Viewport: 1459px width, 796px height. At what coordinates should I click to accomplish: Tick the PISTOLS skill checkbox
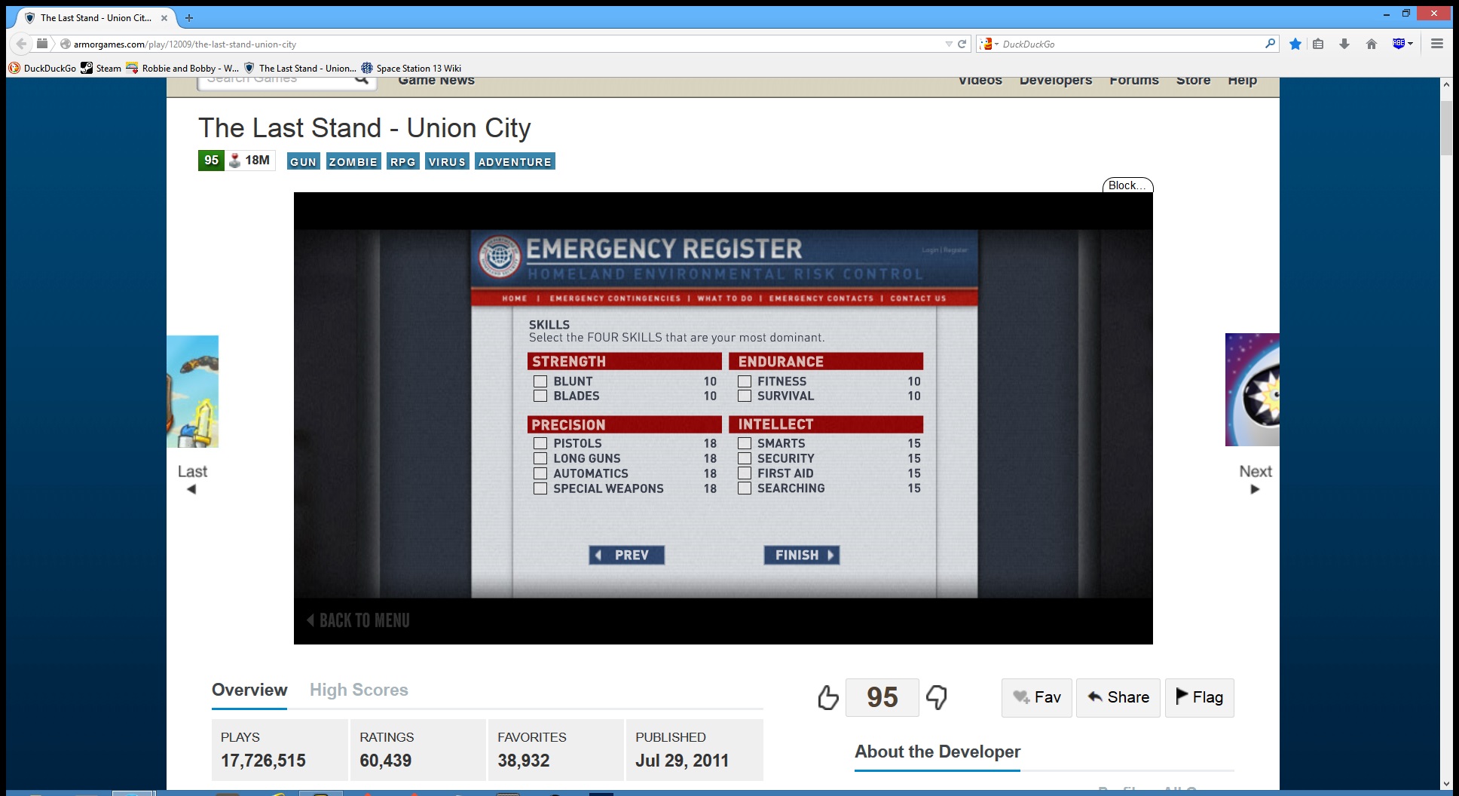[540, 443]
